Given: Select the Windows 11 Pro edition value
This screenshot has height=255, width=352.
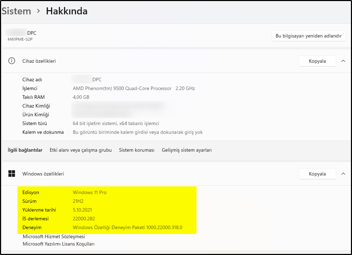Looking at the screenshot, I should point(90,192).
